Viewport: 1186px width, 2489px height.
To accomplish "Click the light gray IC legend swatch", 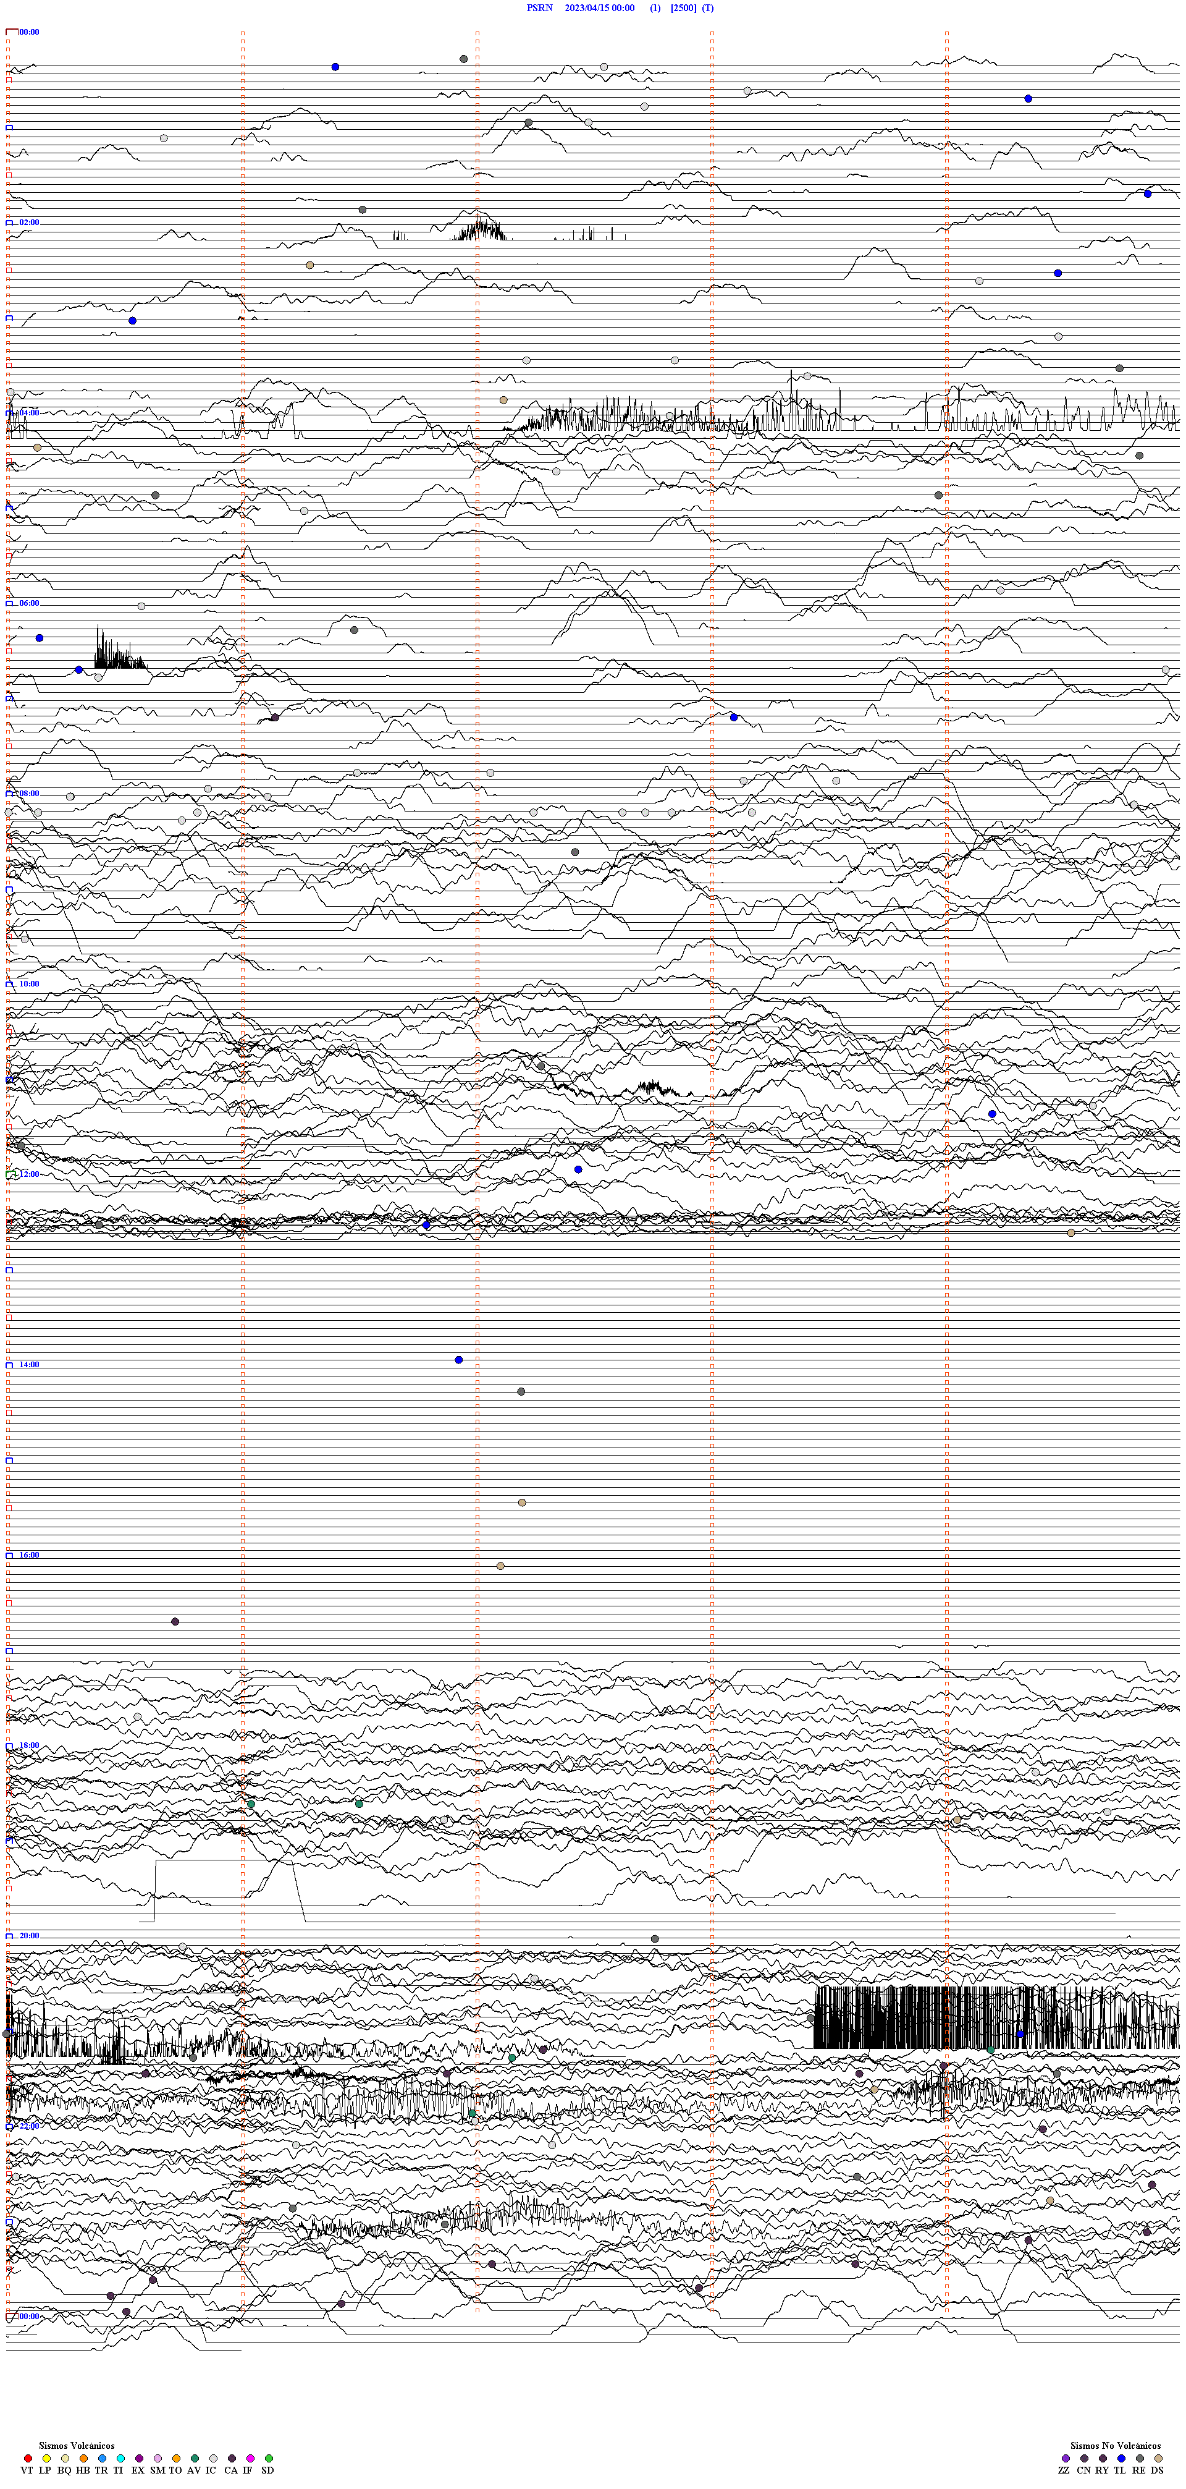I will click(212, 2458).
